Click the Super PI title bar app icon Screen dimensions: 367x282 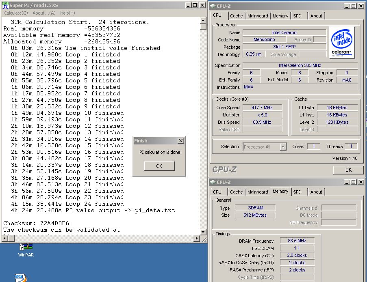pos(5,5)
